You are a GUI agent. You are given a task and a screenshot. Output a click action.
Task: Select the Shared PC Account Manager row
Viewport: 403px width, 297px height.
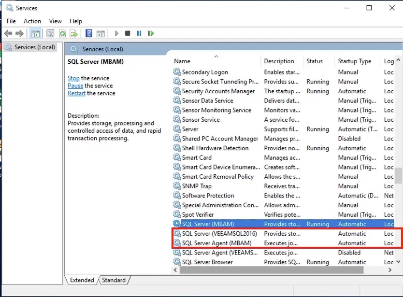[x=283, y=139]
